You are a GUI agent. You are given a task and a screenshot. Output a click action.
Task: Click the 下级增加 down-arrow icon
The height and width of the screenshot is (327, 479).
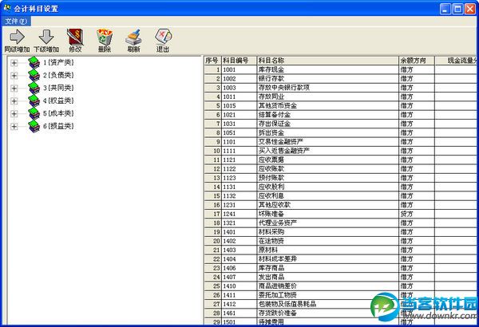[46, 37]
